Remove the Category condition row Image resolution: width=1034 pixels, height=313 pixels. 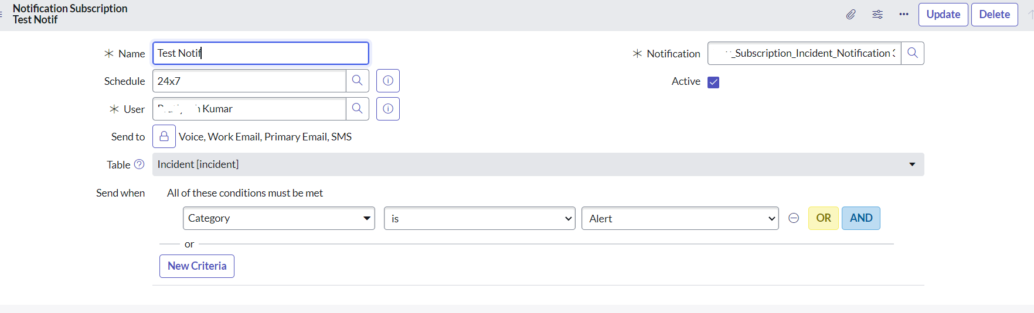tap(794, 218)
